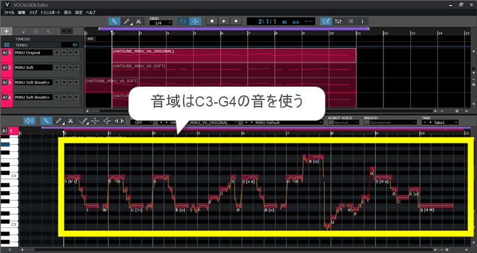The image size is (477, 253).
Task: Click the note stretch tool icon
Action: click(x=119, y=121)
